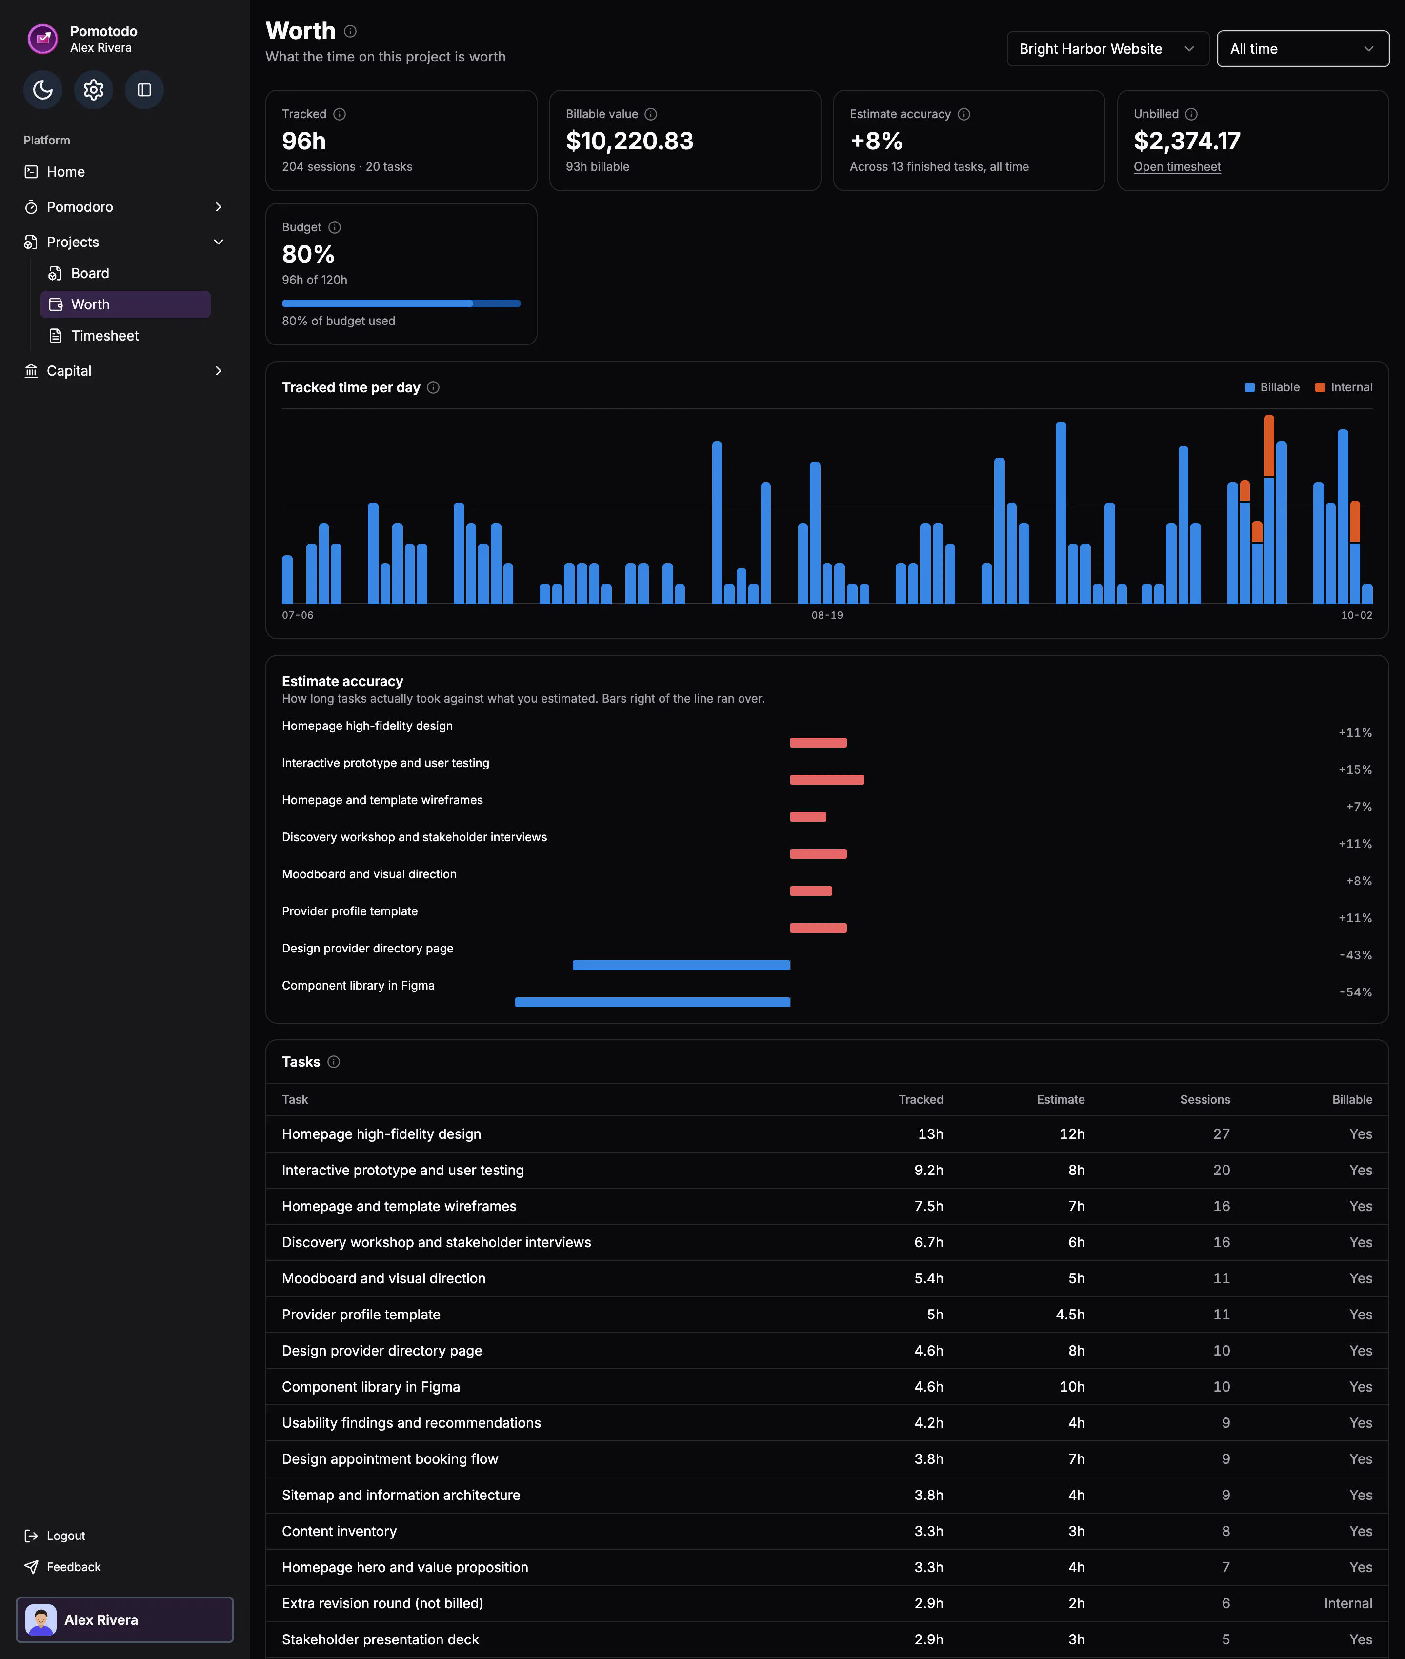Expand the Pomodoro section chevron
The width and height of the screenshot is (1405, 1659).
point(218,207)
